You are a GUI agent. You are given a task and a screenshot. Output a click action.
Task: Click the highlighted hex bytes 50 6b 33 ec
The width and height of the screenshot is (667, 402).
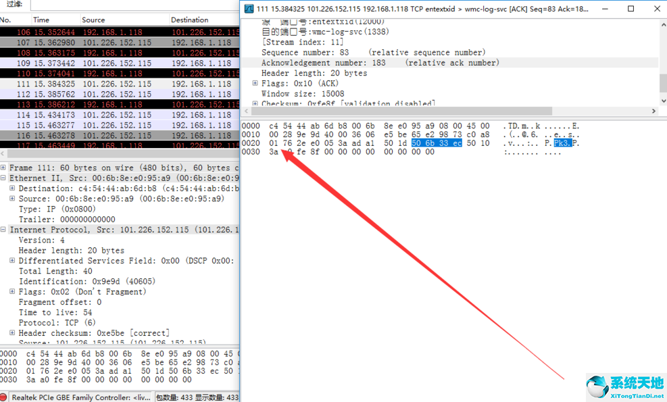click(437, 143)
